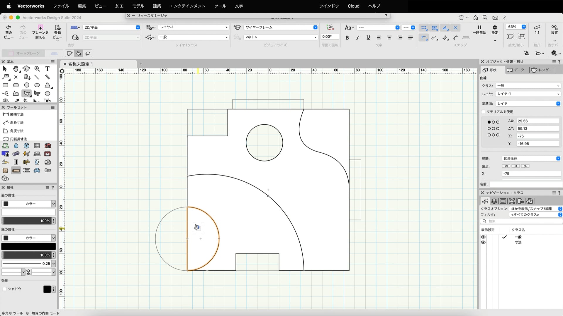The width and height of the screenshot is (563, 316).
Task: Open the ファイル menu
Action: 61,6
